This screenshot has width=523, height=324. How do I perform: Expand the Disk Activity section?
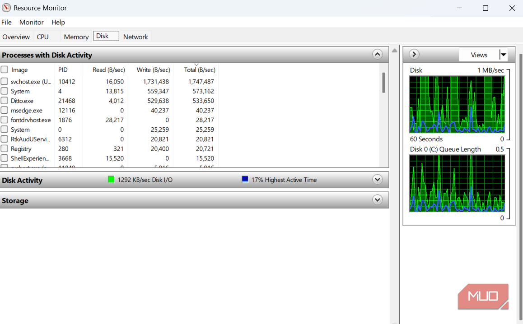pos(377,180)
